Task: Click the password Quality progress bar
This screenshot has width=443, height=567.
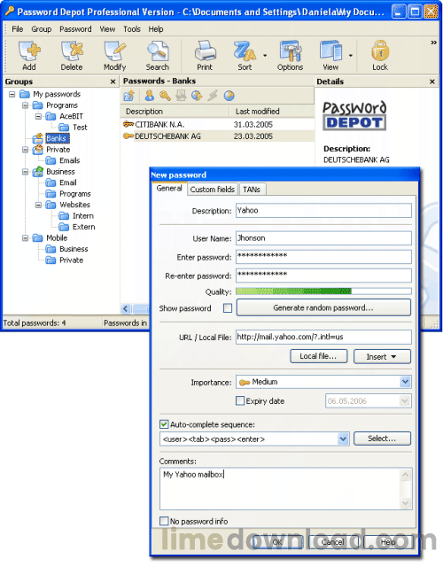Action: point(323,291)
